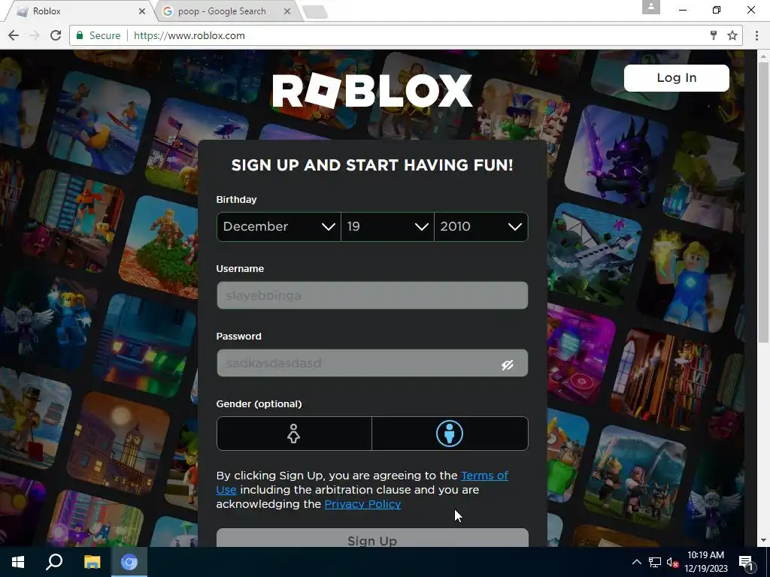Click the scrollbar up arrow

(763, 55)
